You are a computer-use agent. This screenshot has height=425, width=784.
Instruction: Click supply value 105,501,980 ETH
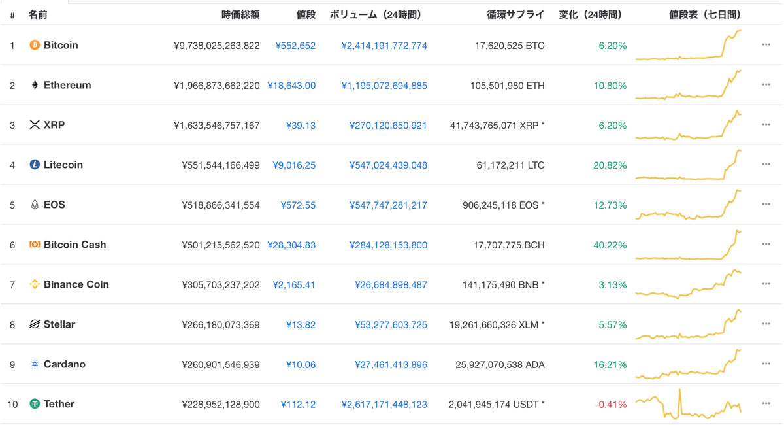click(508, 86)
